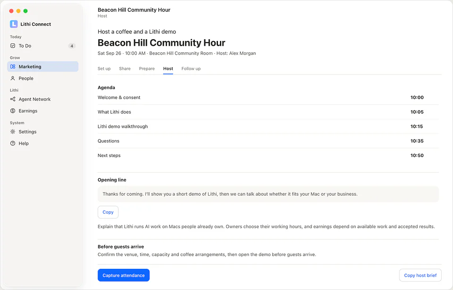This screenshot has width=453, height=290.
Task: Click the 'Explain that Lithi runs AI work' paragraph
Action: point(266,226)
